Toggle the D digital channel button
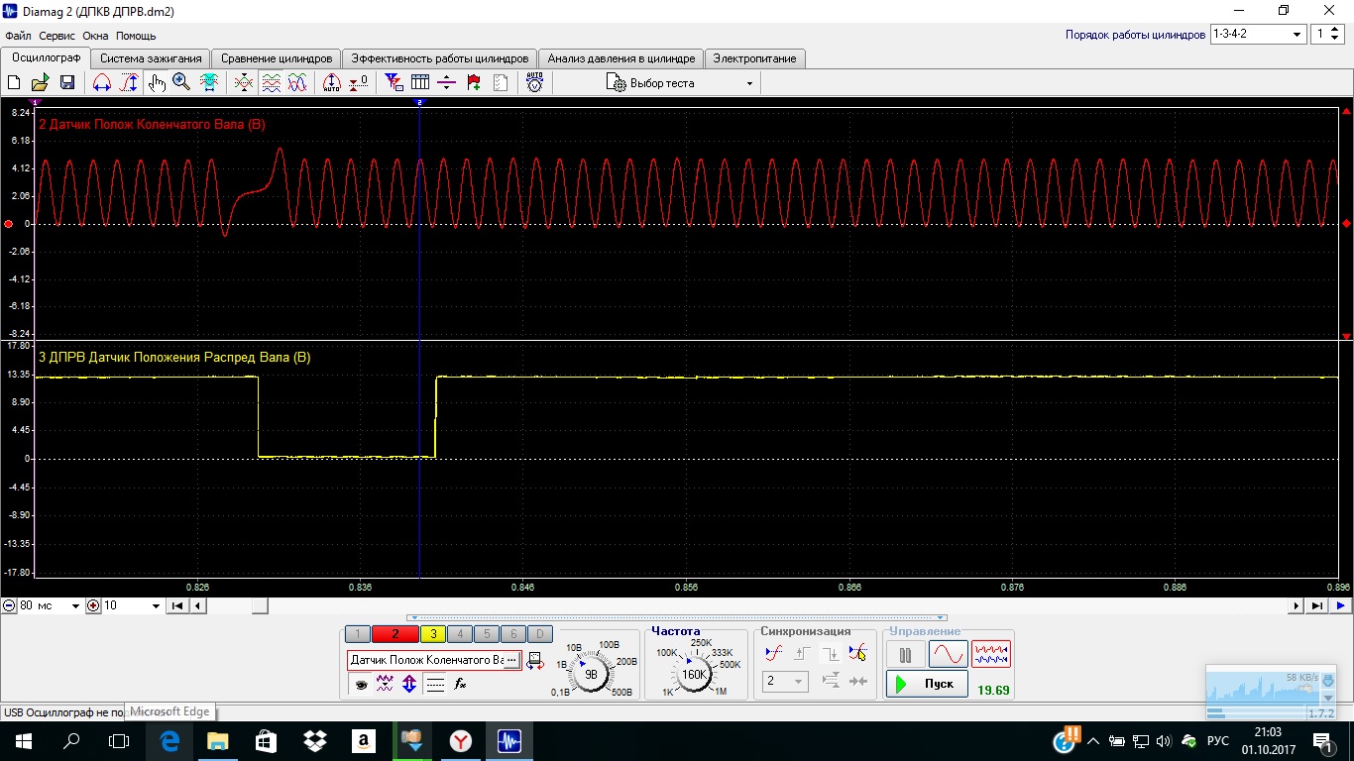This screenshot has width=1354, height=761. coord(539,634)
